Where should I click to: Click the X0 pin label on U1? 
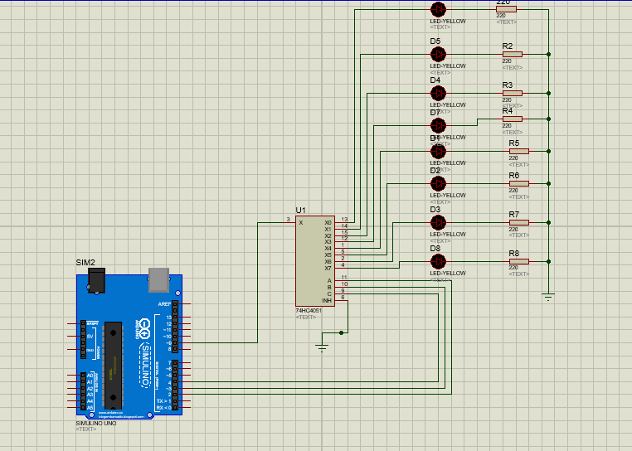click(x=328, y=222)
